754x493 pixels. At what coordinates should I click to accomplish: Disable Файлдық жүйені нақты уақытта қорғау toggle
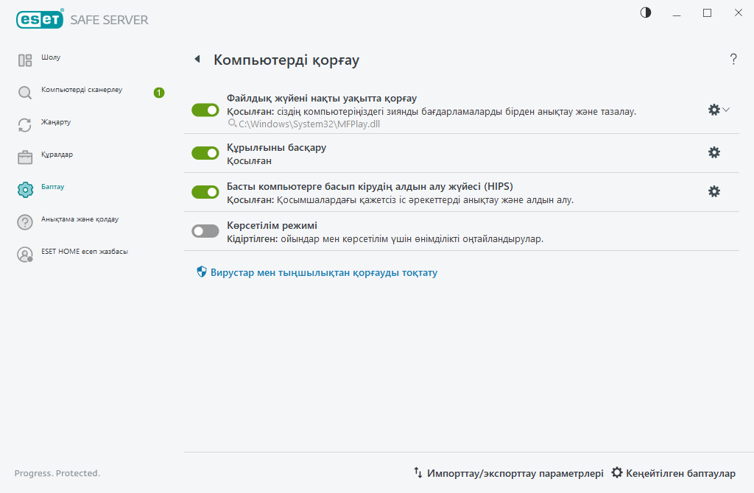click(x=205, y=109)
